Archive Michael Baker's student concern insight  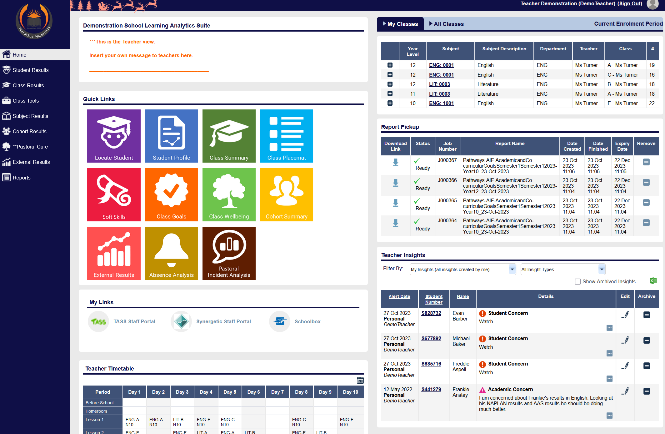click(647, 340)
